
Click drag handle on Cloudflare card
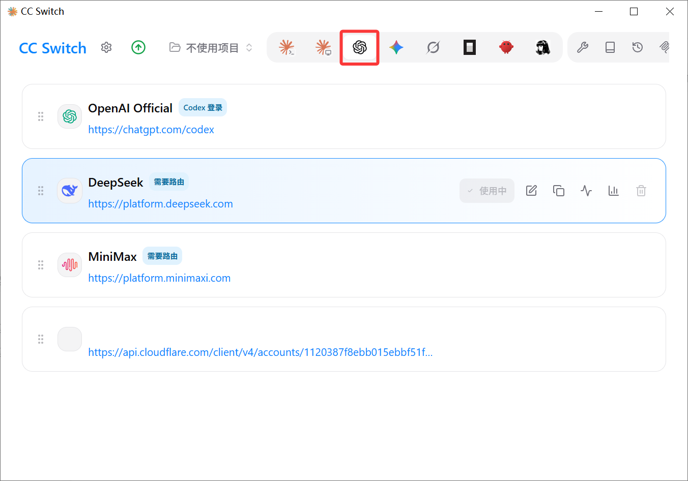click(x=41, y=339)
